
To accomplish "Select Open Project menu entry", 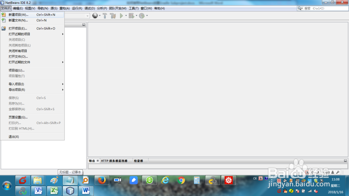I will coord(32,29).
